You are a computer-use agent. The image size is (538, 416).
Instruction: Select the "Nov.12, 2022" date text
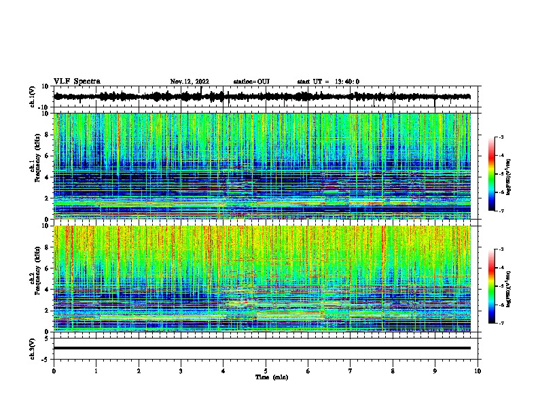pyautogui.click(x=190, y=82)
